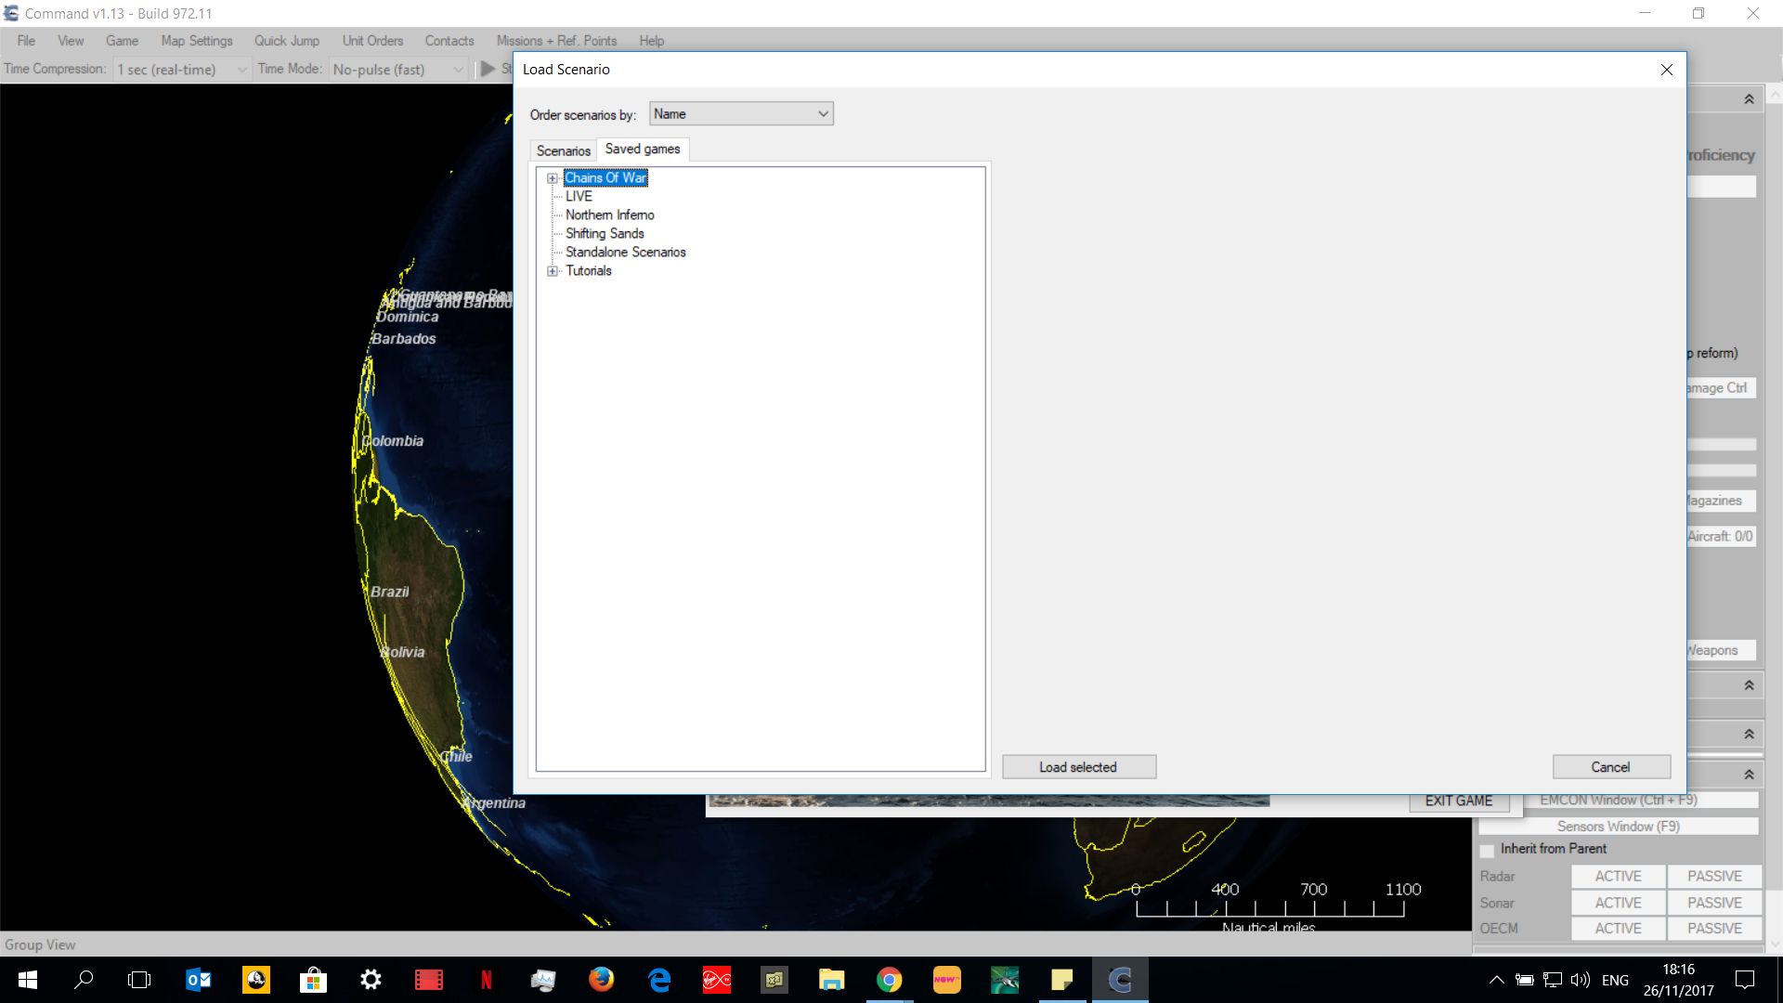The height and width of the screenshot is (1003, 1783).
Task: Expand the Chains Of War tree node
Action: pos(553,178)
